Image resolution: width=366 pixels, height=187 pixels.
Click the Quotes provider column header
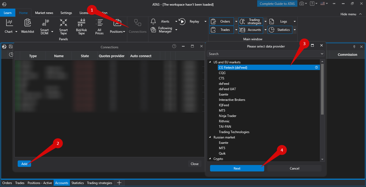[112, 56]
